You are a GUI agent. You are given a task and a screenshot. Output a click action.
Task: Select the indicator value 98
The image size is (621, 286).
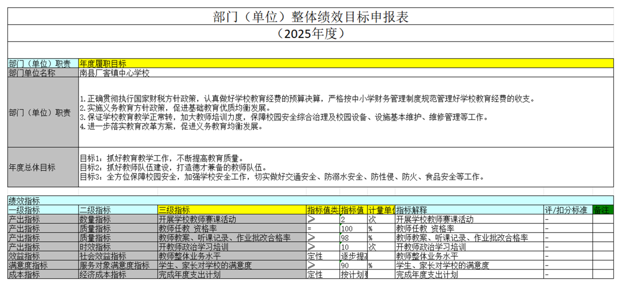(353, 238)
